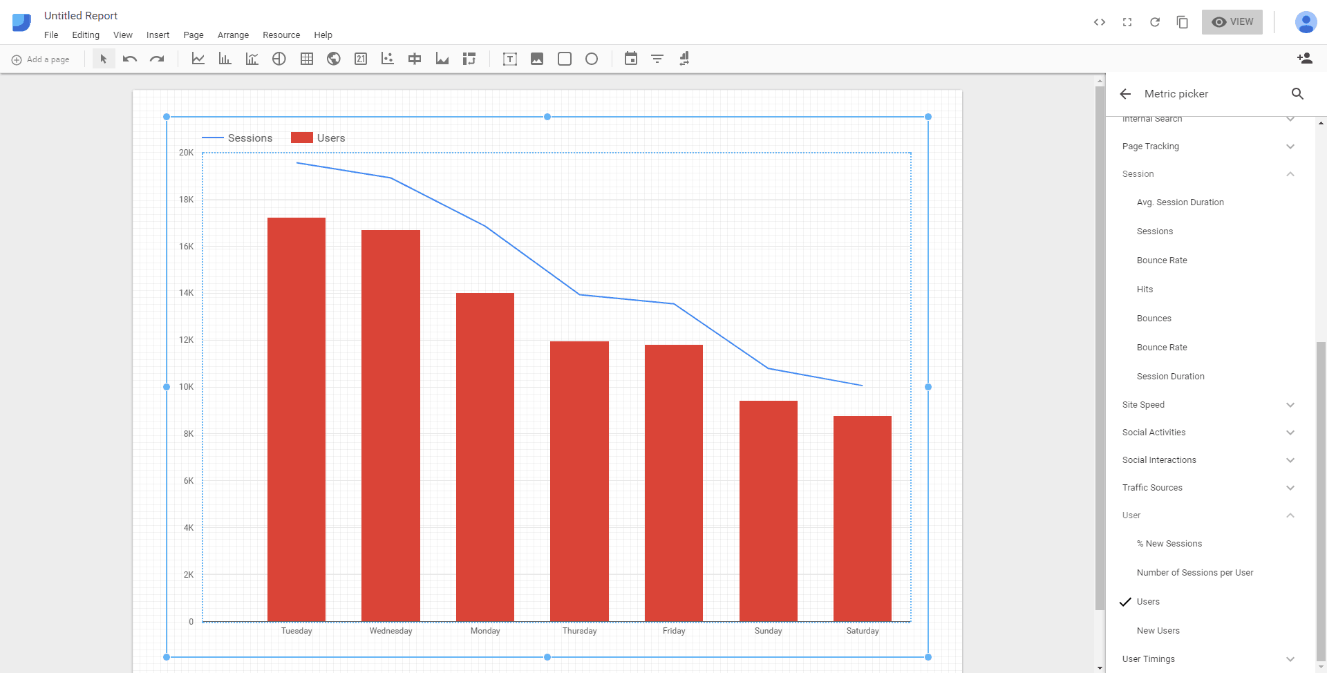Screen dimensions: 1327x673
Task: Collapse the Session metric group
Action: click(x=1290, y=174)
